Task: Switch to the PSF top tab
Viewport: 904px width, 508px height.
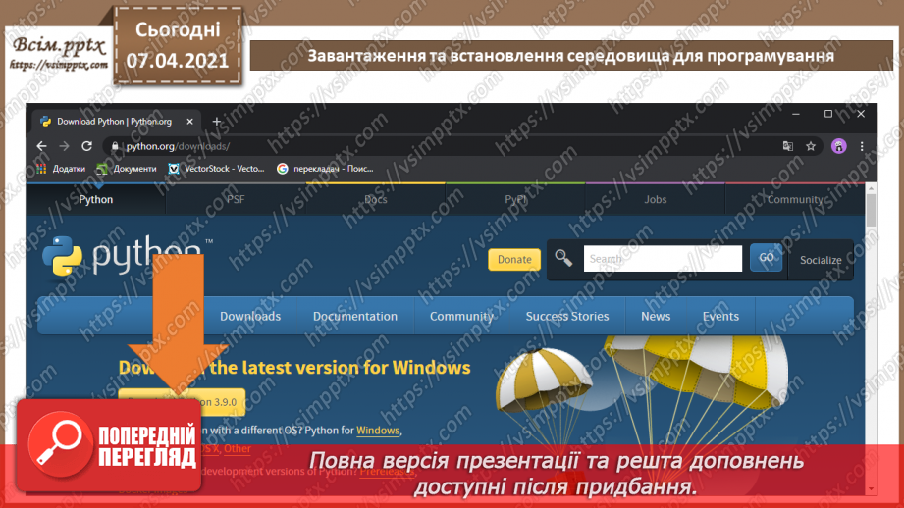Action: pos(236,199)
